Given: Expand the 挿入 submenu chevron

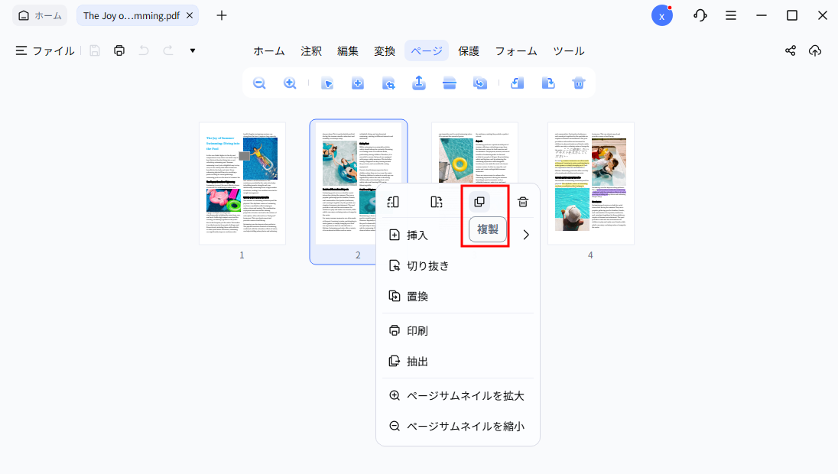Looking at the screenshot, I should (x=525, y=235).
